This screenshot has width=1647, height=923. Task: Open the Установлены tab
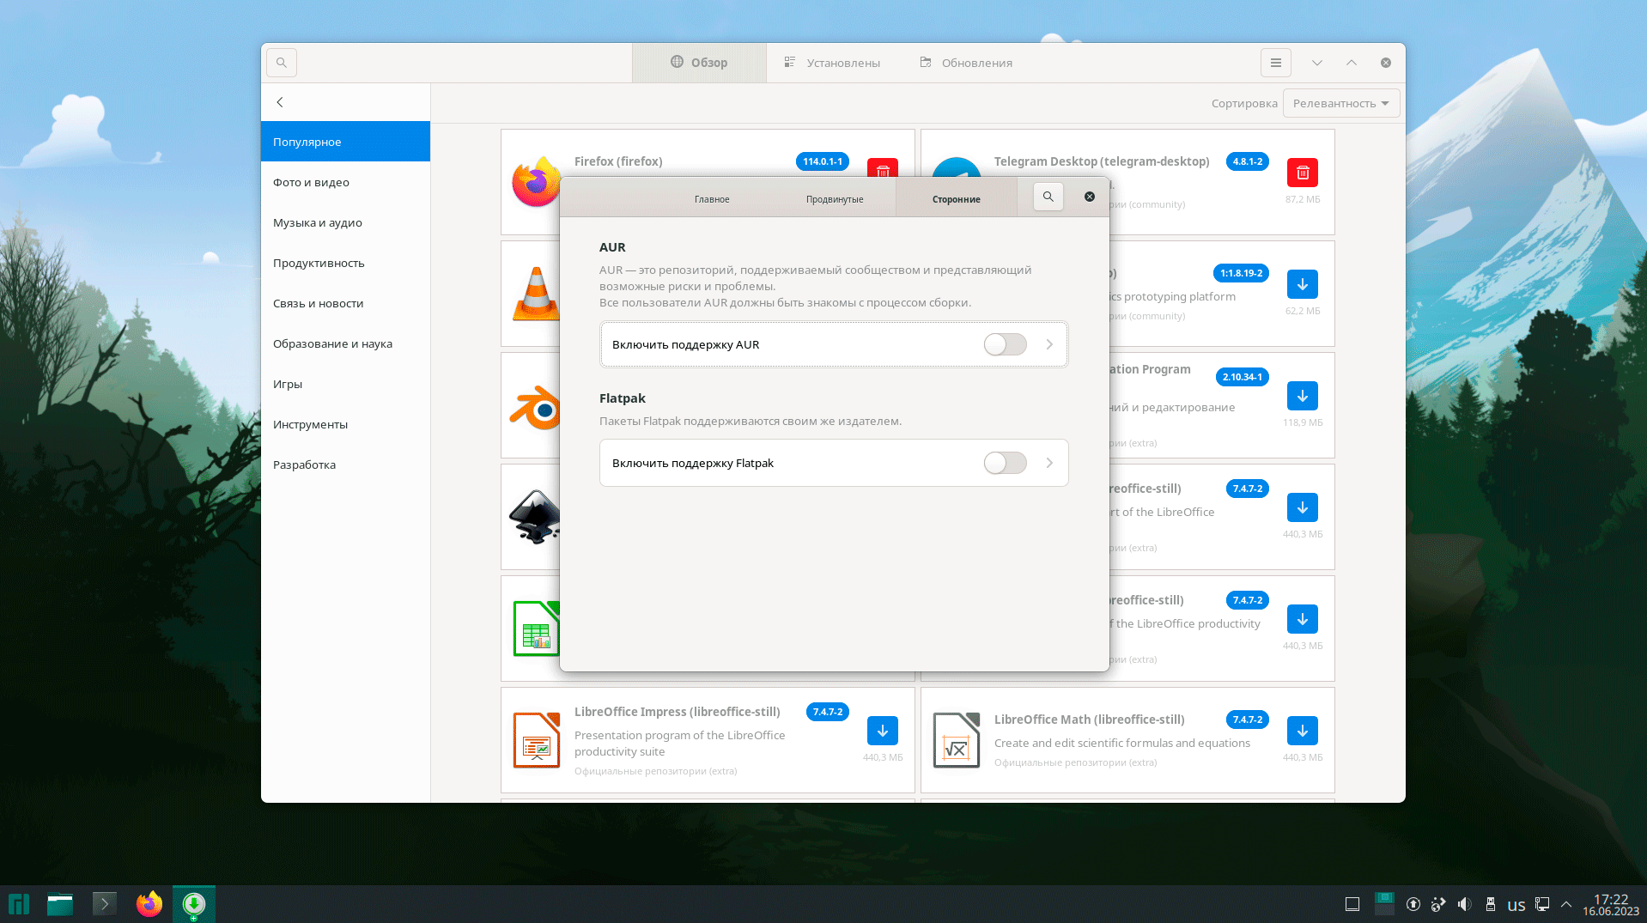coord(832,63)
